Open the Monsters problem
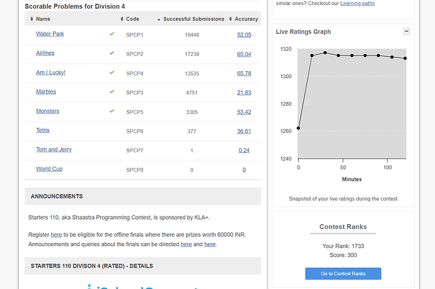This screenshot has height=289, width=435. pos(47,111)
